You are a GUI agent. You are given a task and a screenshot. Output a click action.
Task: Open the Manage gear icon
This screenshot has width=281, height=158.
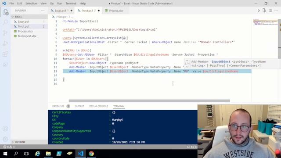pyautogui.click(x=5, y=139)
